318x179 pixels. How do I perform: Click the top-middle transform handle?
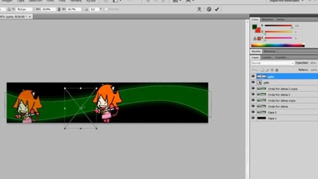click(80, 89)
